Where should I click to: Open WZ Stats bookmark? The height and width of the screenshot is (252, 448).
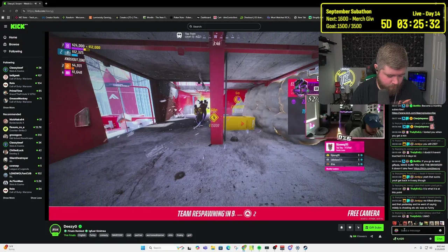(27, 17)
